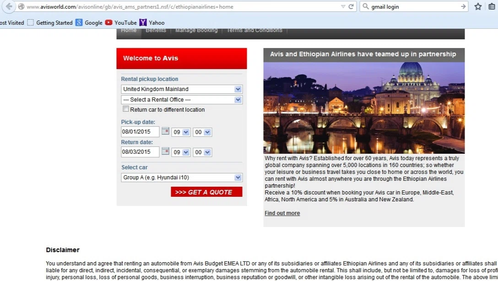Click the Select car label

coord(135,168)
